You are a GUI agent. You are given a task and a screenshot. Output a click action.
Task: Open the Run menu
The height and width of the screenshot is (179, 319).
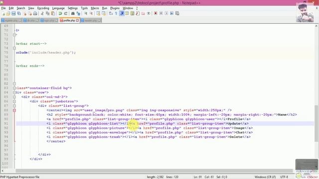click(105, 8)
